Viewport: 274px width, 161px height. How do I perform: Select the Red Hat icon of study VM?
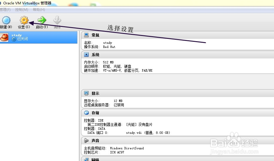[x=4, y=37]
